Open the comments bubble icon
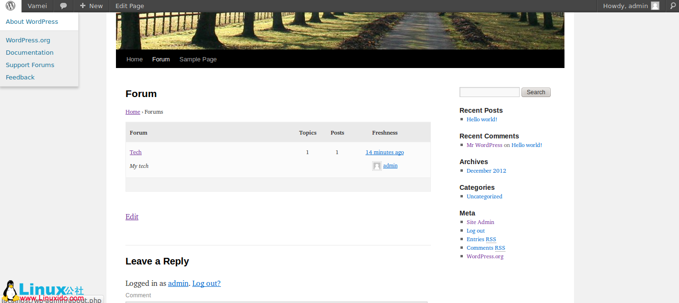Viewport: 679px width, 303px height. (x=63, y=6)
